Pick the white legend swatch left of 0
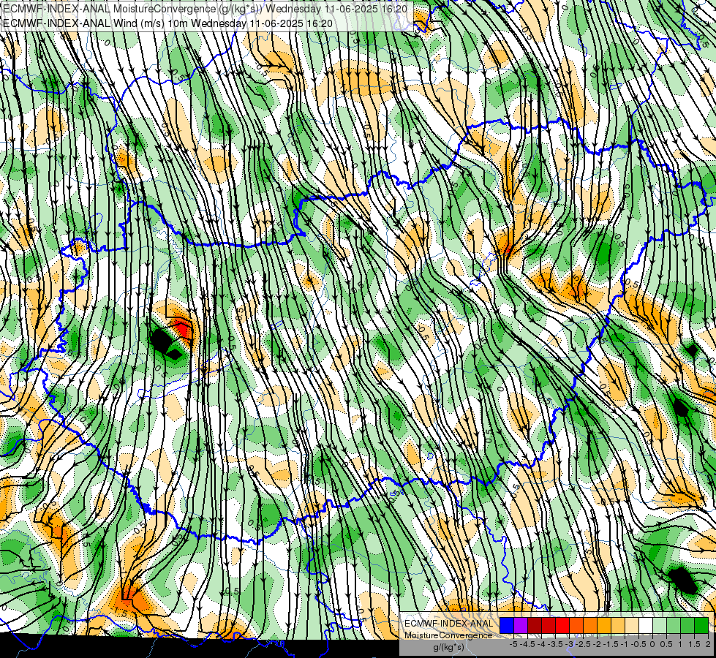This screenshot has width=716, height=658. 646,625
